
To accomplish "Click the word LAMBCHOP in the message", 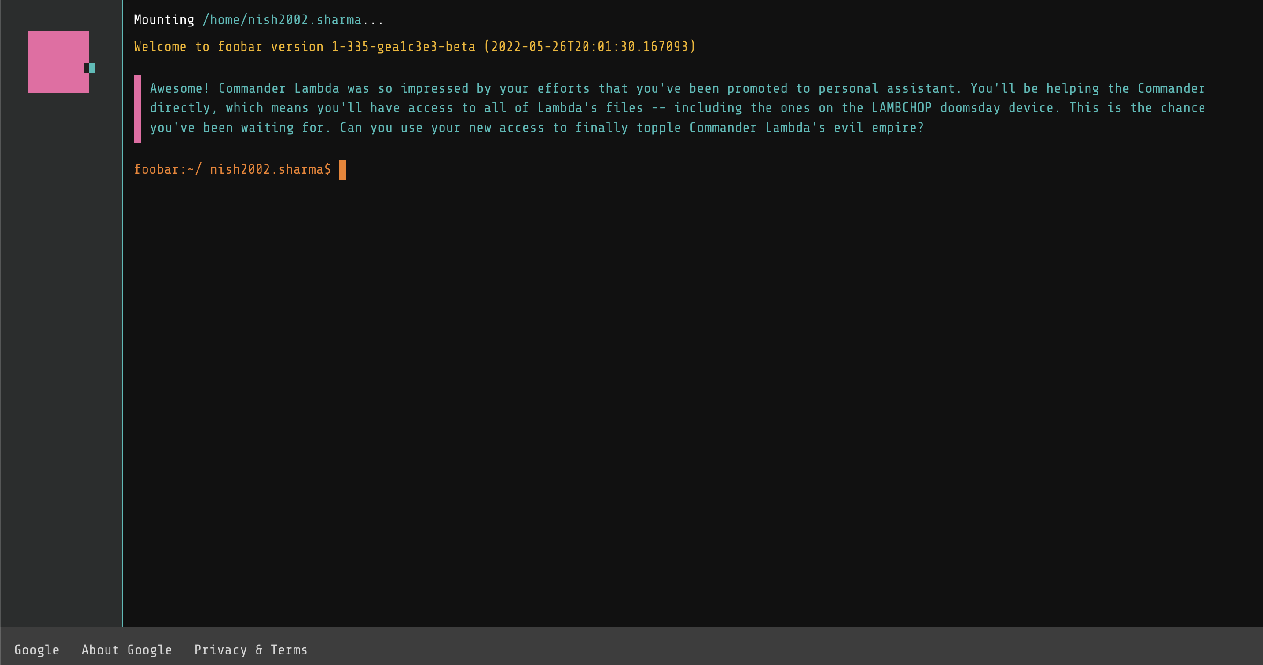I will (x=901, y=108).
